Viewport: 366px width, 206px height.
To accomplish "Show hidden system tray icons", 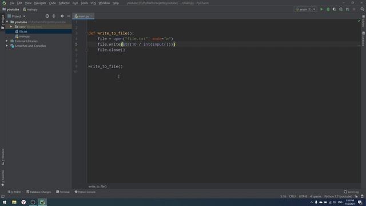I will 311,202.
